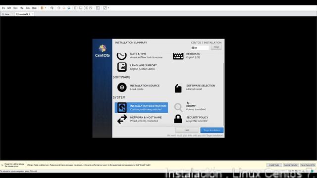Select 'Custom partitioning selected' status text
Viewport: 317px width, 178px height.
point(146,109)
